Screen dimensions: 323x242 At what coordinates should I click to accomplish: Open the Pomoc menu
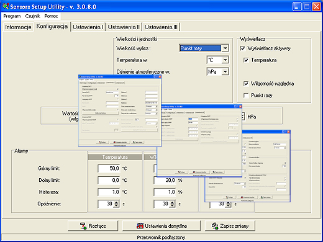coord(51,16)
